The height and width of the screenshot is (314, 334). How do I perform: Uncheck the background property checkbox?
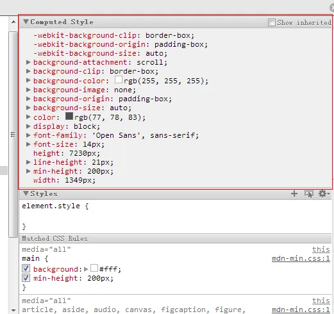tap(26, 269)
